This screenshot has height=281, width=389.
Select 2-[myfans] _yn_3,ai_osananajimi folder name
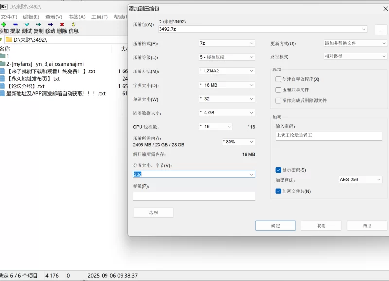coord(45,64)
